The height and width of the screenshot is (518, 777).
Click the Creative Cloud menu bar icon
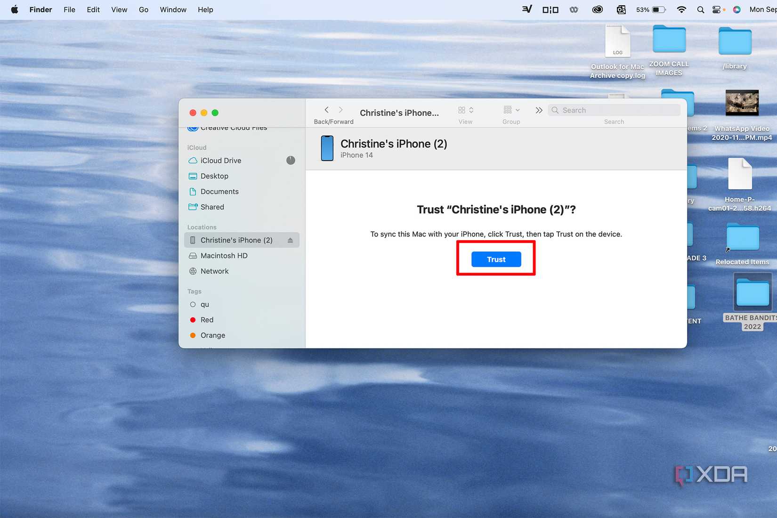(x=598, y=9)
